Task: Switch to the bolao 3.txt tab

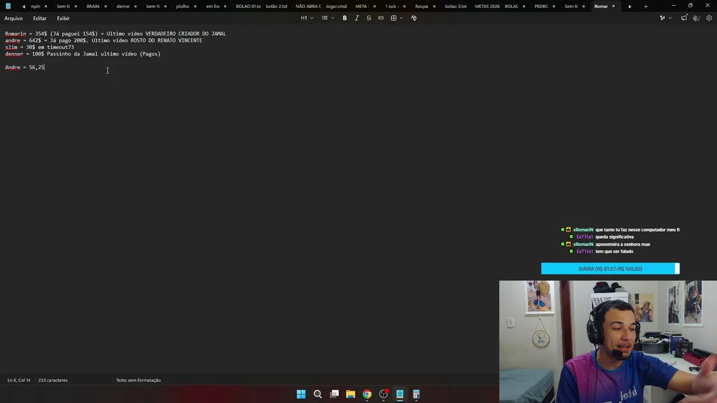Action: click(455, 6)
